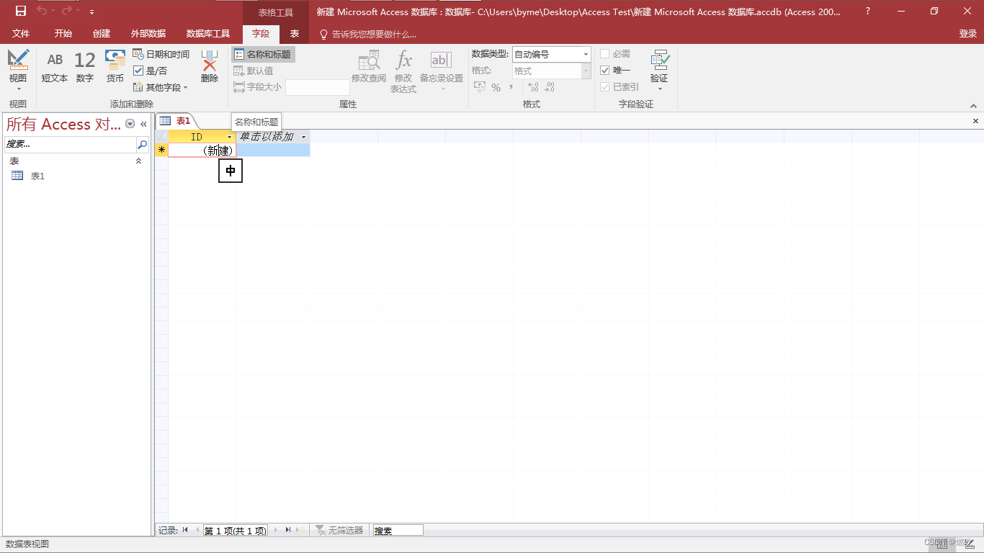Expand the 其他字段 dropdown
984x553 pixels.
tap(161, 87)
